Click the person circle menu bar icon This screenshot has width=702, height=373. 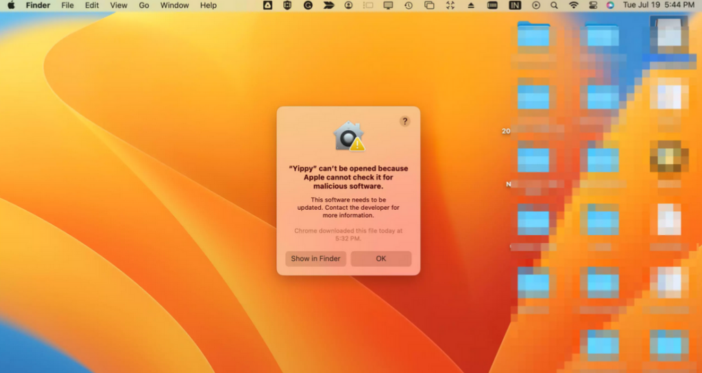coord(348,5)
